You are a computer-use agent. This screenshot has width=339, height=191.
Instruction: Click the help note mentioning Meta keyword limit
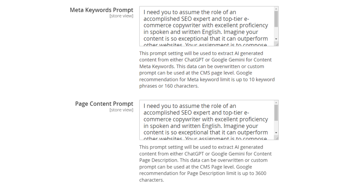(x=207, y=70)
